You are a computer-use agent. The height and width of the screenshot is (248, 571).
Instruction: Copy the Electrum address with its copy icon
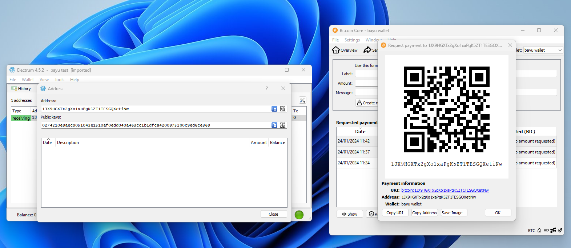(274, 109)
